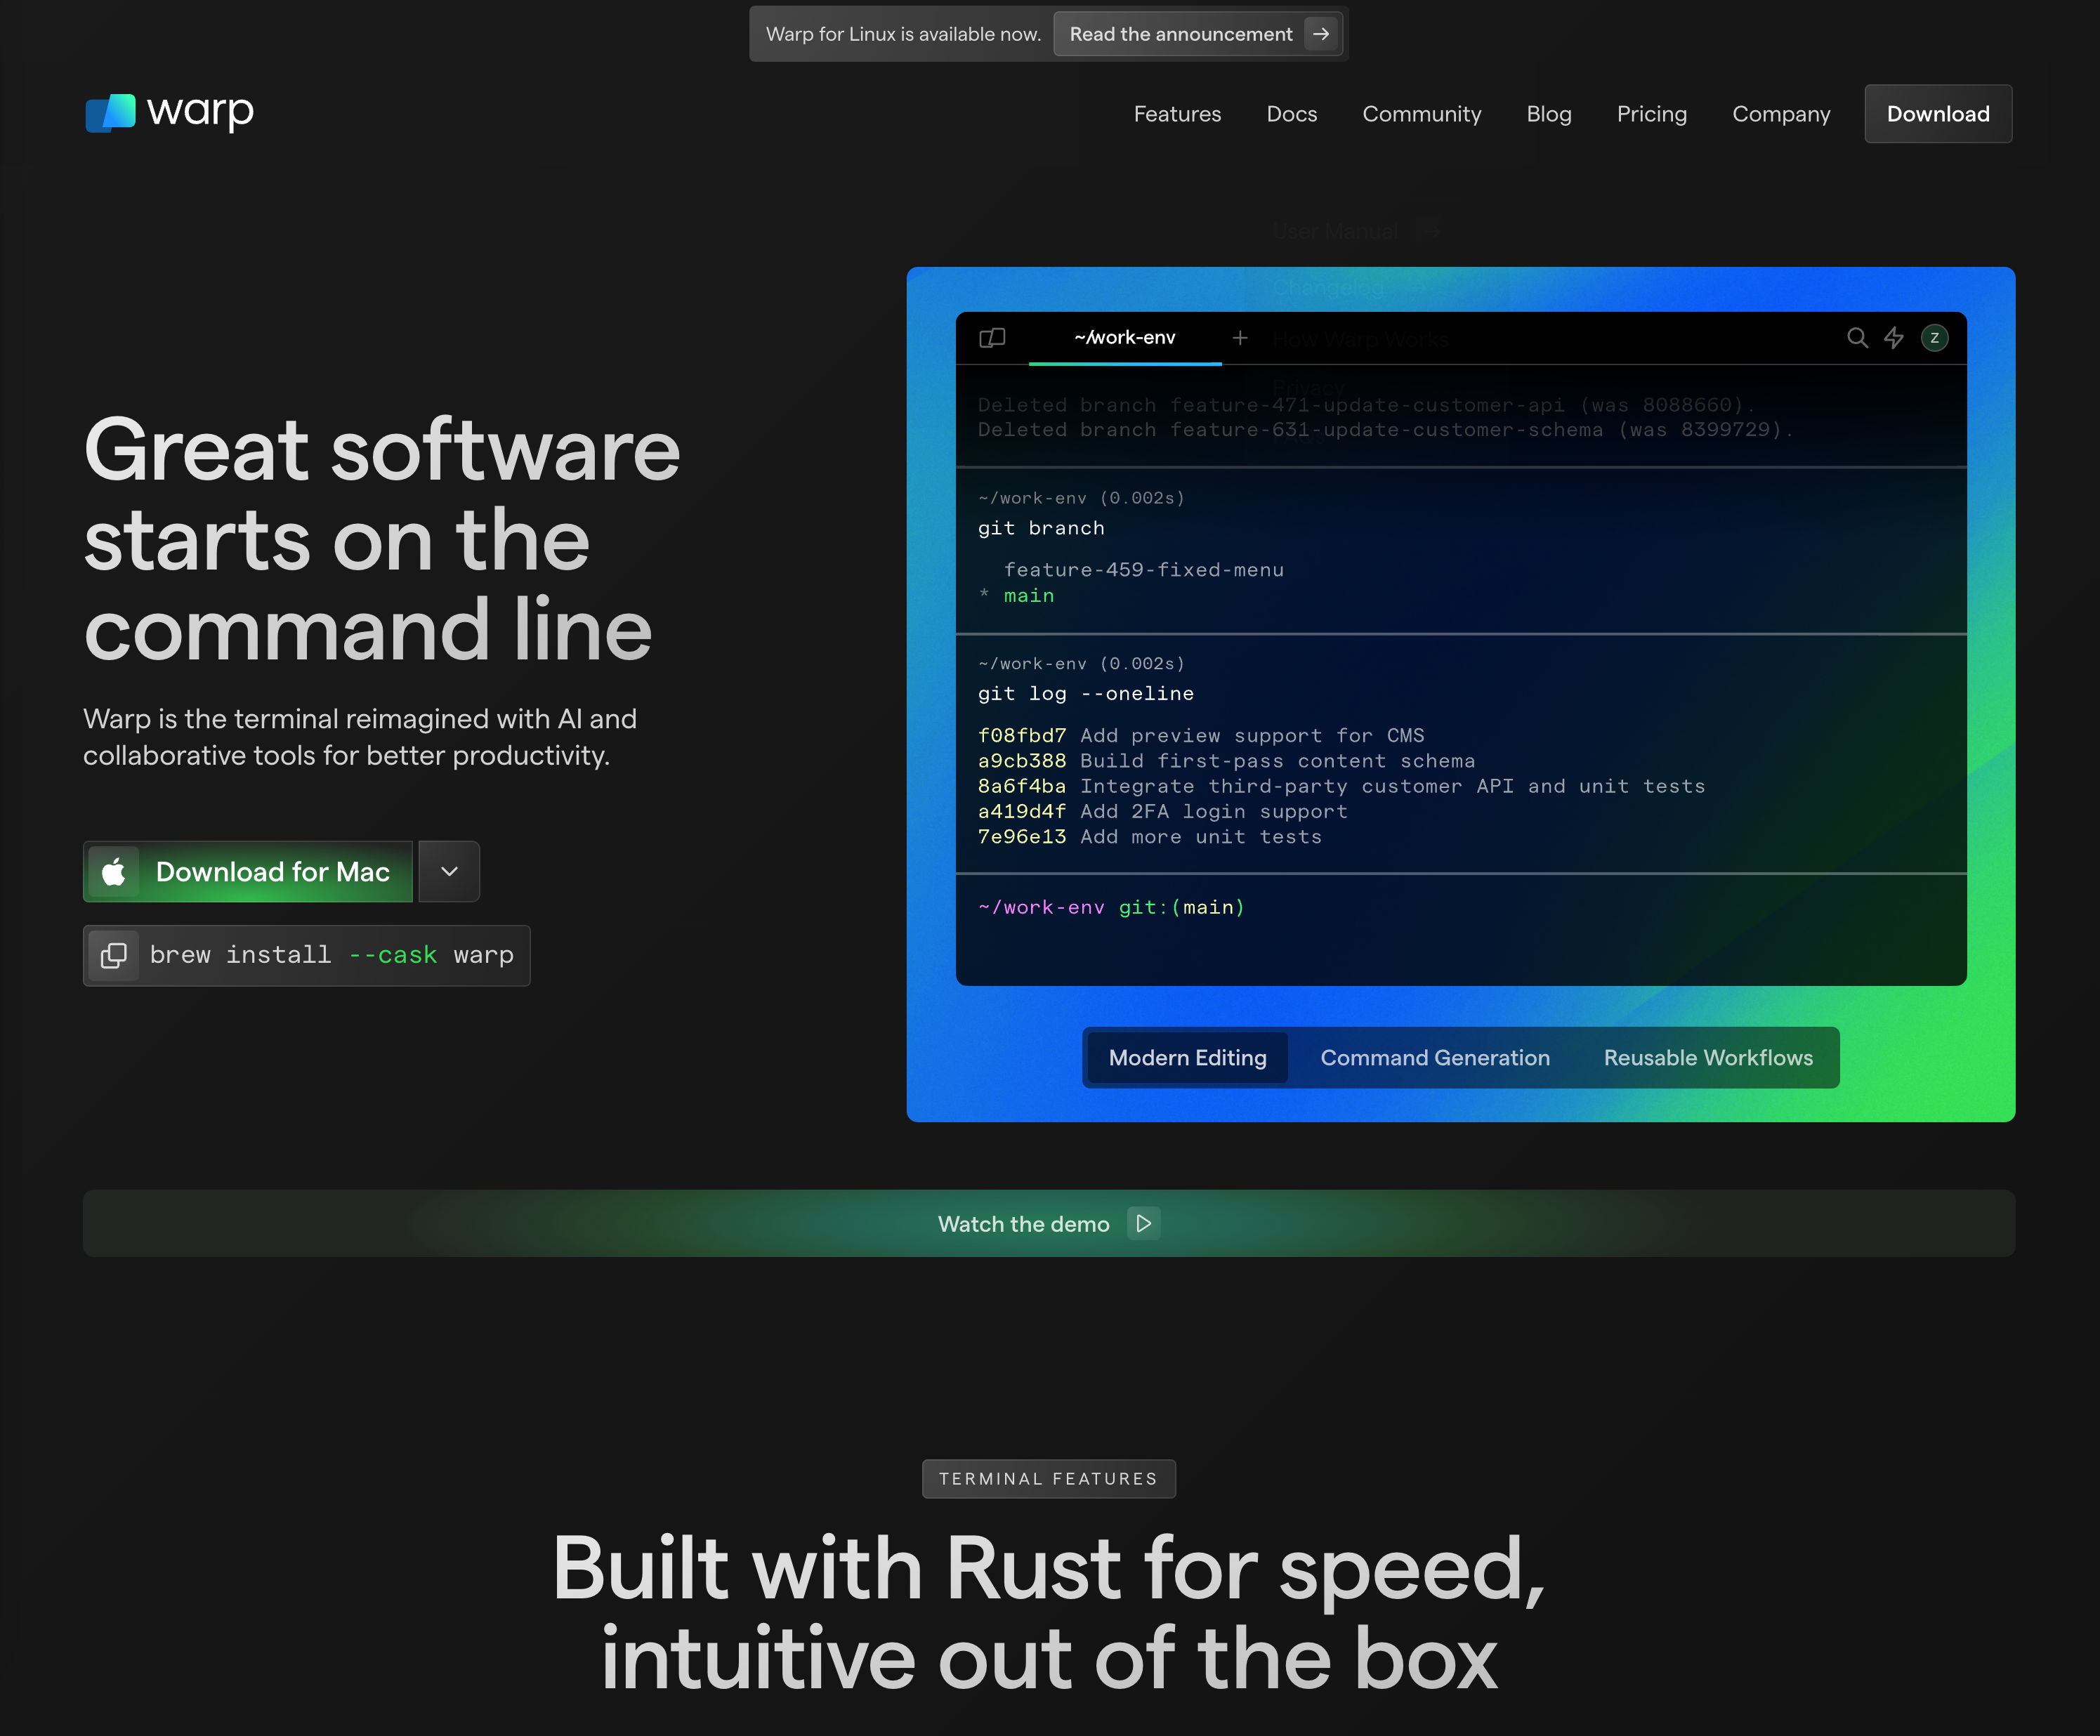Open search with magnifier icon in terminal

click(x=1857, y=338)
